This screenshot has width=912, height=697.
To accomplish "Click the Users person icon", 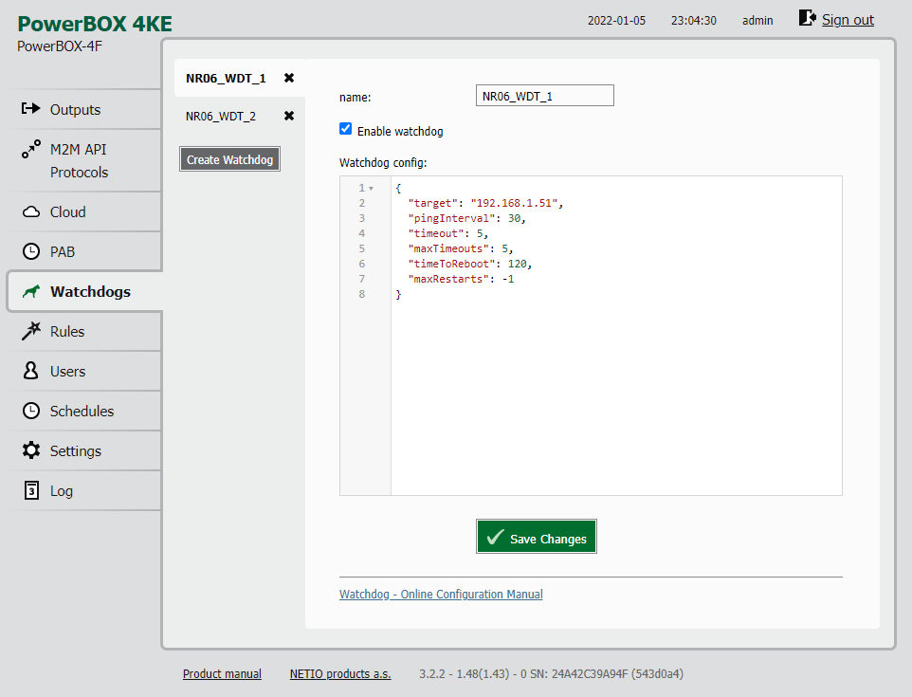I will tap(31, 371).
